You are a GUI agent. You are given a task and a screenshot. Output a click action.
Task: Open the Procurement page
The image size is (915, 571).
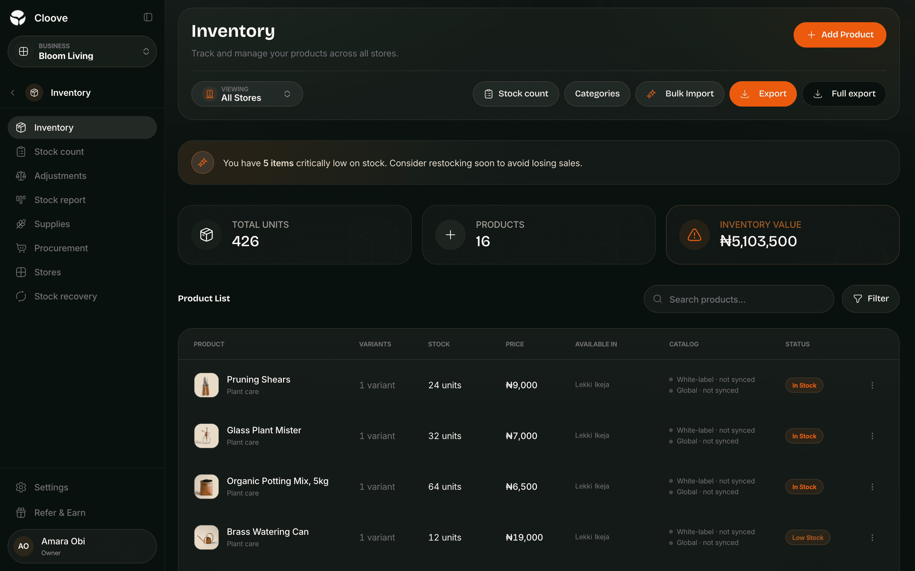coord(82,248)
